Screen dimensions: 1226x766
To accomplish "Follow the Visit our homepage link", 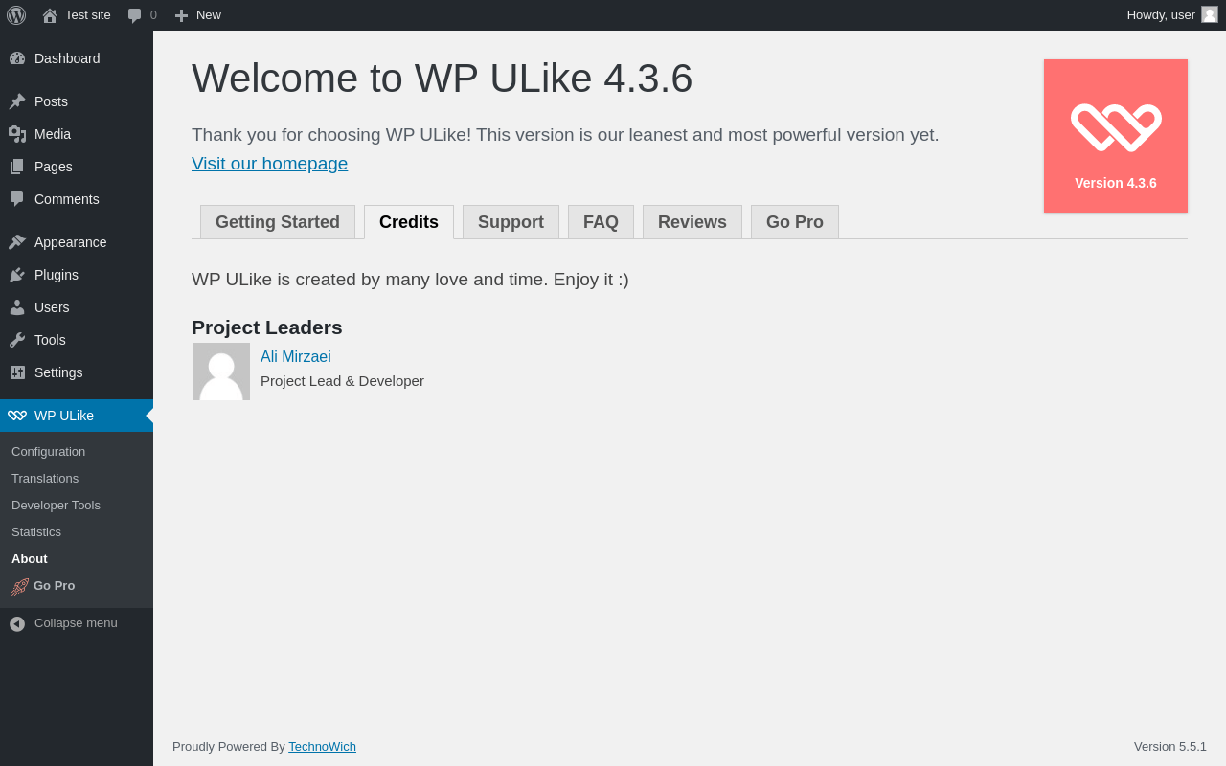I will pyautogui.click(x=269, y=164).
